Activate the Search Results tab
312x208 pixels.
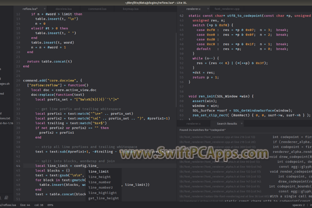coord(227,124)
